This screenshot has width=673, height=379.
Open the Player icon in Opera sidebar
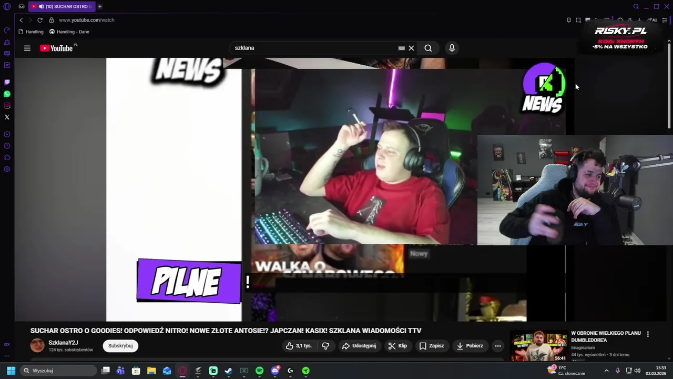point(7,134)
